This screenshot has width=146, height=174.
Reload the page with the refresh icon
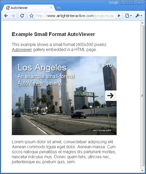point(22,16)
